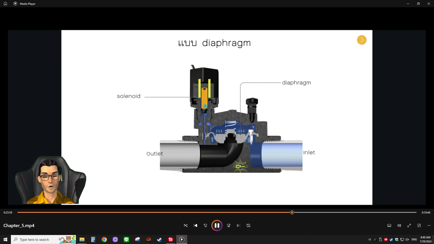The image size is (434, 244).
Task: Click the Media Player home icon
Action: coord(5,4)
